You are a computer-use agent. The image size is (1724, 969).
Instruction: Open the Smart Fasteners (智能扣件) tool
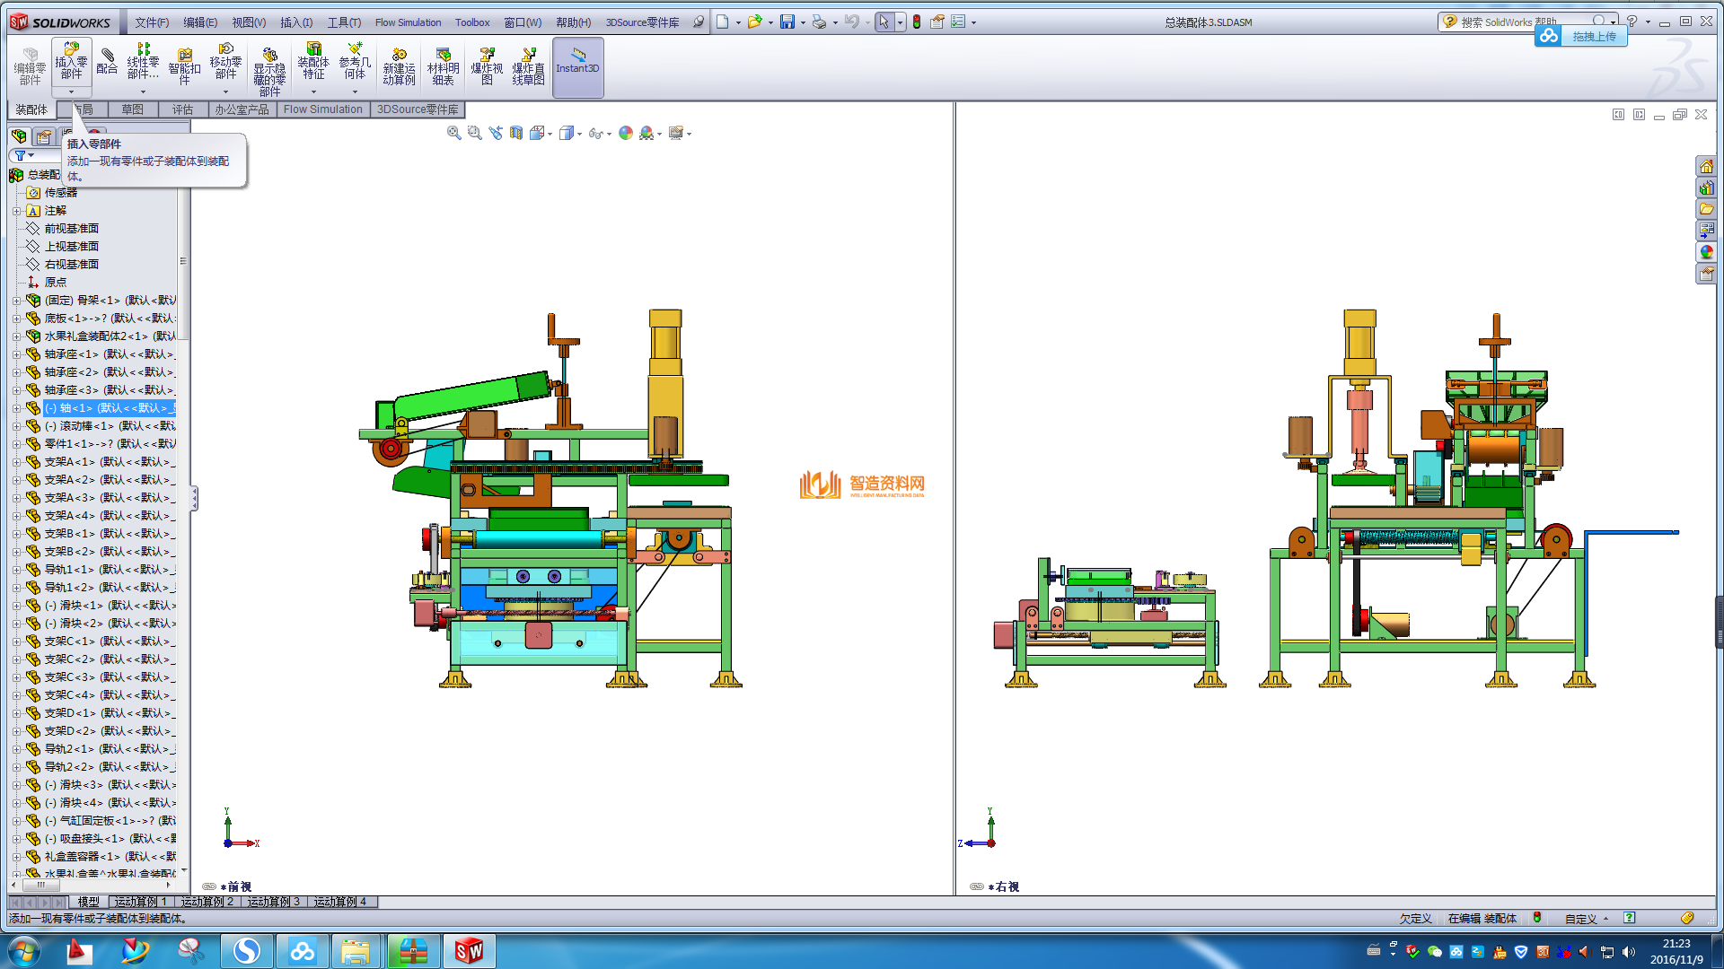pyautogui.click(x=184, y=66)
